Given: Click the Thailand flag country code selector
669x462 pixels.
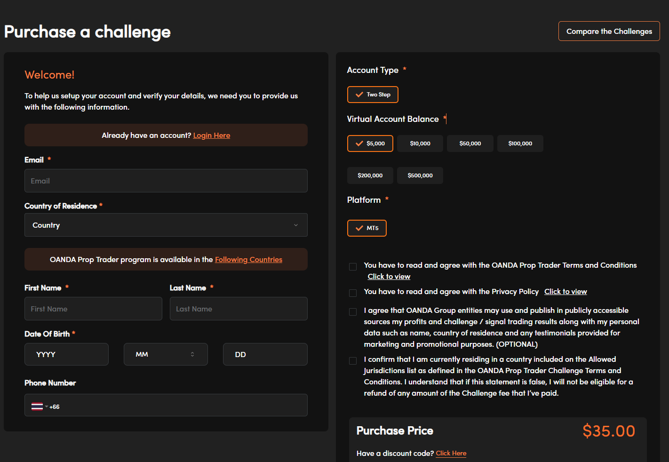Looking at the screenshot, I should tap(40, 406).
